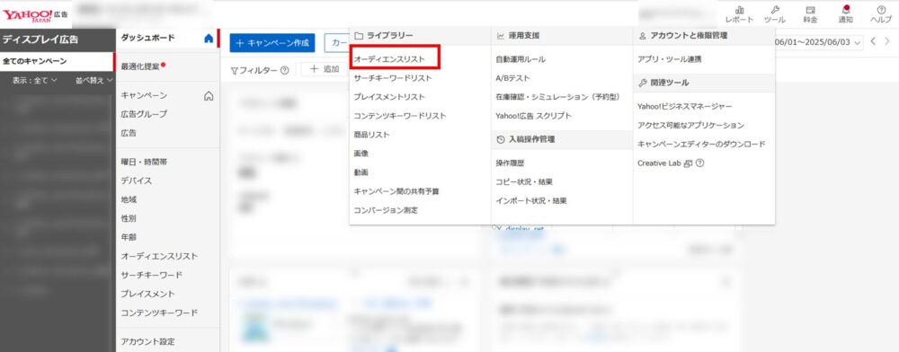Open Creative Lab external link
Image resolution: width=899 pixels, height=352 pixels.
(x=665, y=163)
